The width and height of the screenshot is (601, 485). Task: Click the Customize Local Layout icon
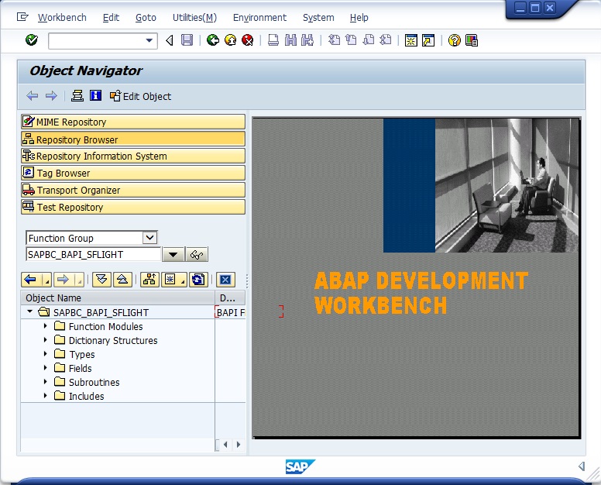pos(472,40)
